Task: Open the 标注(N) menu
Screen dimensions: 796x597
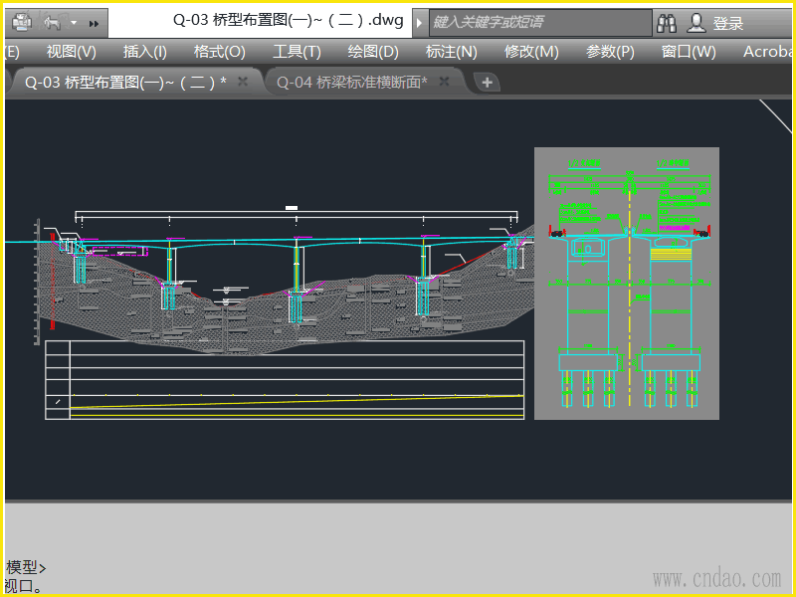Action: (451, 52)
